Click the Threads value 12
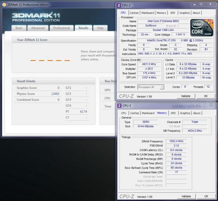 pyautogui.click(x=208, y=87)
